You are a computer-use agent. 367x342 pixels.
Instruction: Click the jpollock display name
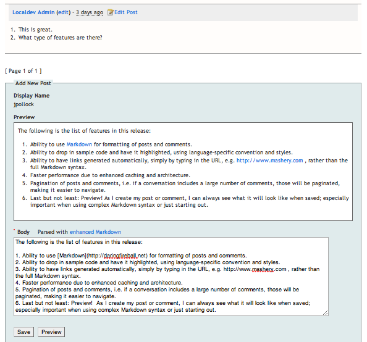23,104
